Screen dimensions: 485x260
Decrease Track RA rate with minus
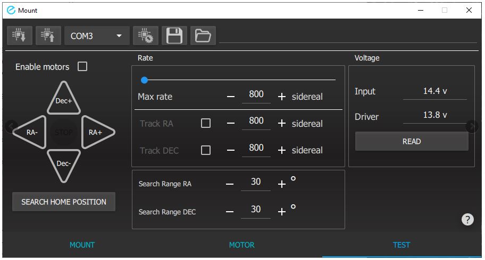pyautogui.click(x=230, y=123)
